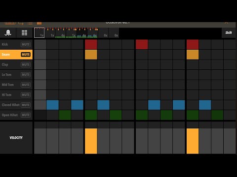The image size is (237, 177).
Task: Select the Closed Hihat track label
Action: [x=10, y=105]
